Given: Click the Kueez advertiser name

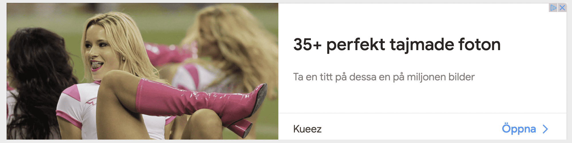Looking at the screenshot, I should [307, 129].
